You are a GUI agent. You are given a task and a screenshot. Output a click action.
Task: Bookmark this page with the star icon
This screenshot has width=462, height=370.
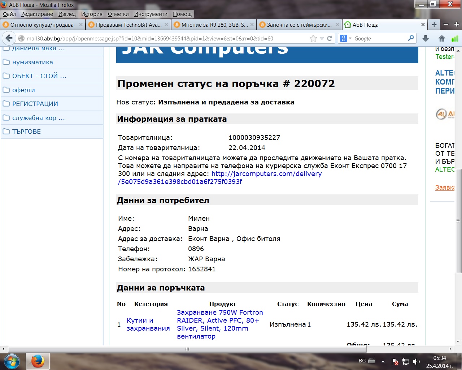coord(313,38)
